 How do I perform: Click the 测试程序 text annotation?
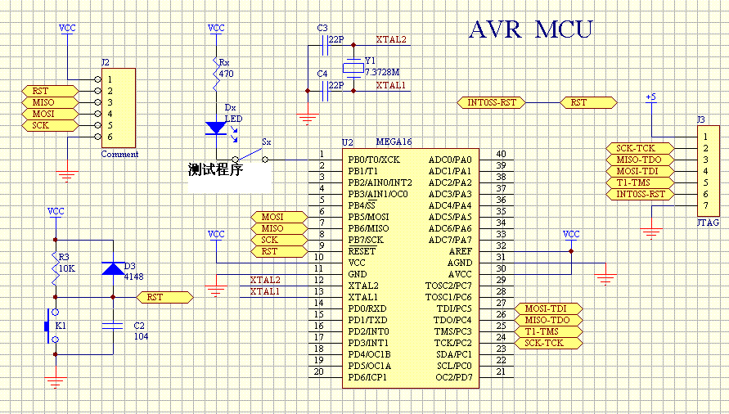216,170
